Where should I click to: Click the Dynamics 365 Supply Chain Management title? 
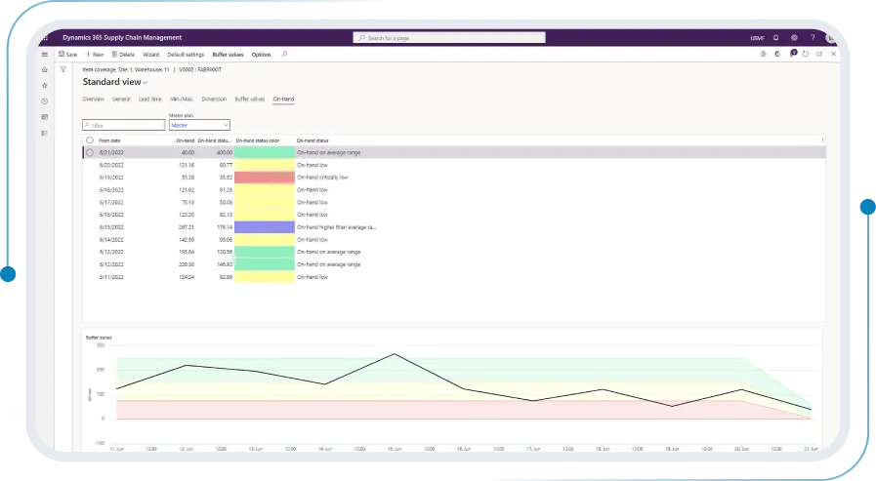122,37
